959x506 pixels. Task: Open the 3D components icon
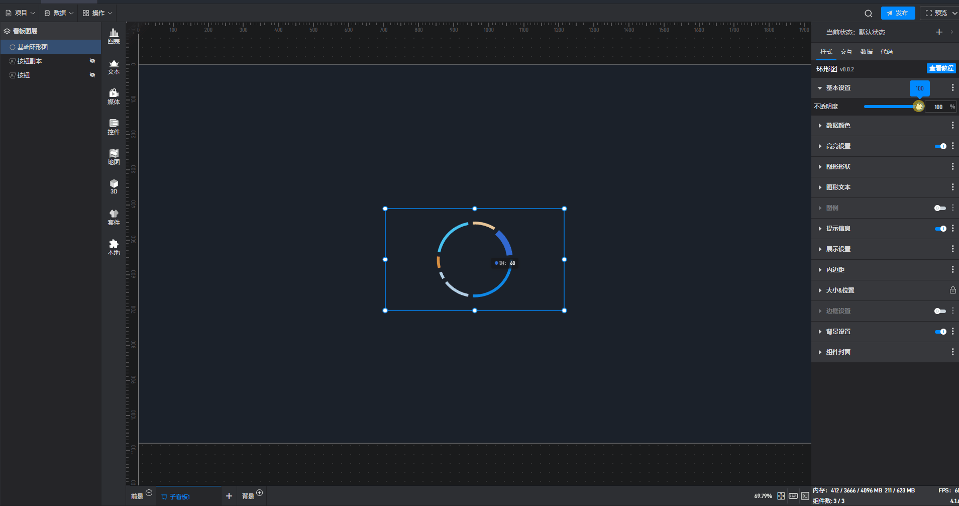click(114, 186)
